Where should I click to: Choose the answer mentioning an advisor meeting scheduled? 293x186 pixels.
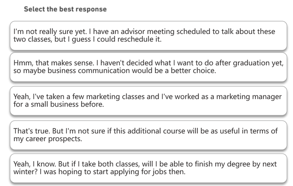point(149,35)
